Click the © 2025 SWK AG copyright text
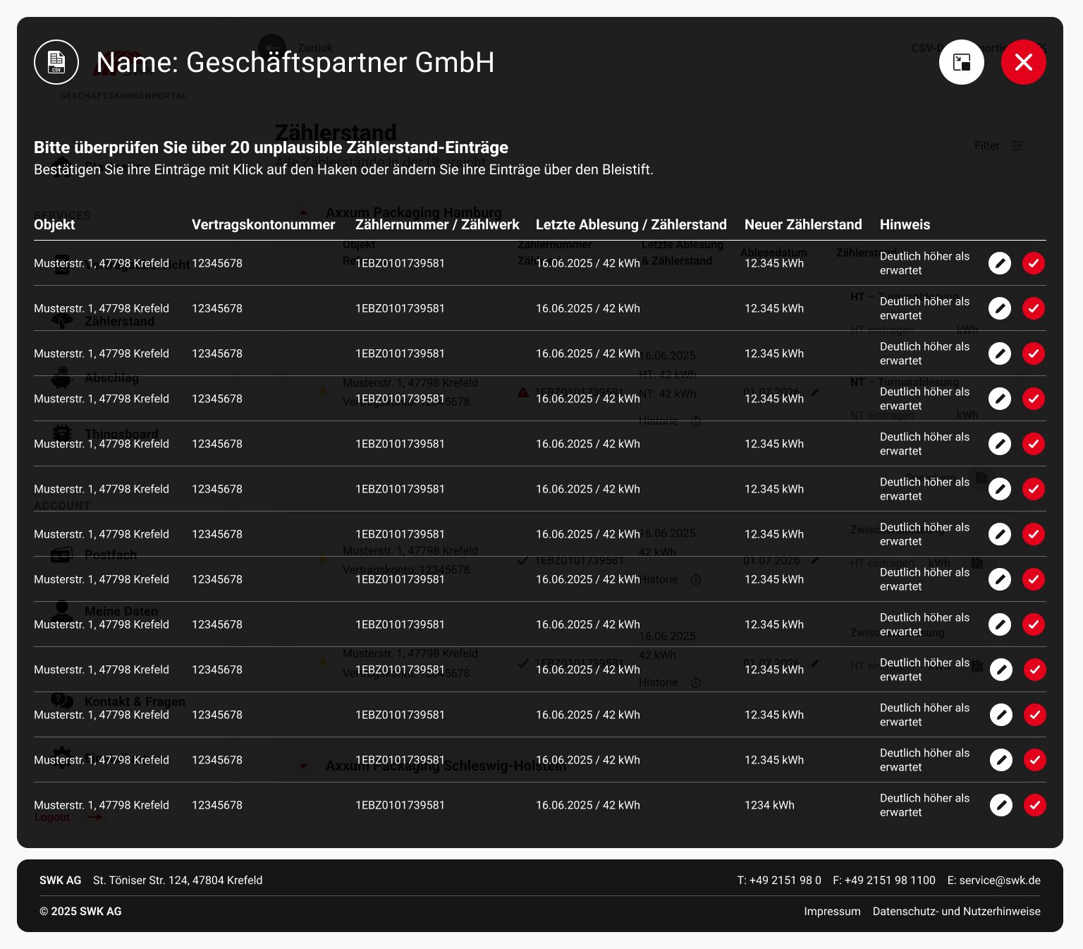The height and width of the screenshot is (949, 1083). [80, 911]
